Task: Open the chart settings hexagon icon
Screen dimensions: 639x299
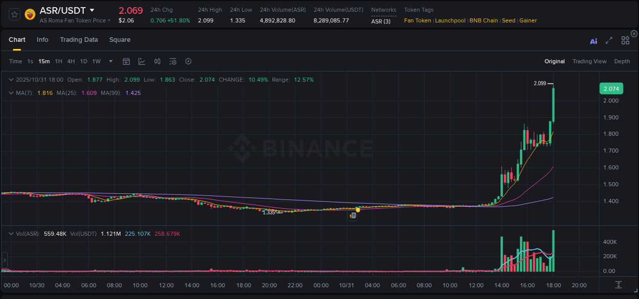Action: pos(188,61)
